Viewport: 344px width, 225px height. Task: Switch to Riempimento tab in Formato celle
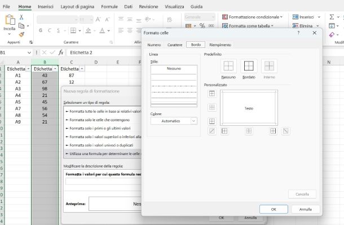220,45
